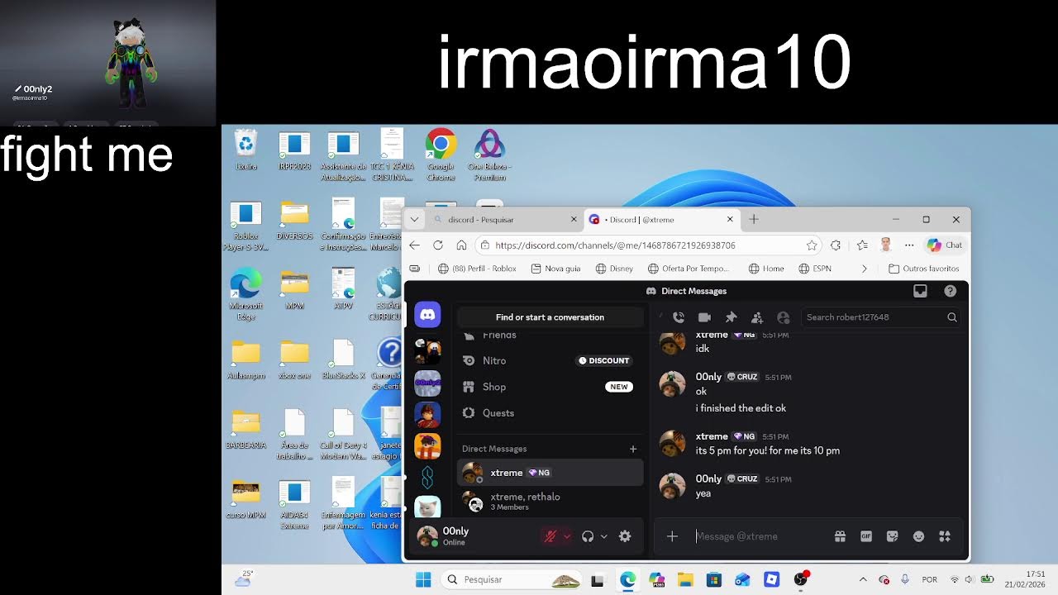1058x595 pixels.
Task: Open Discord user settings gear
Action: tap(625, 536)
